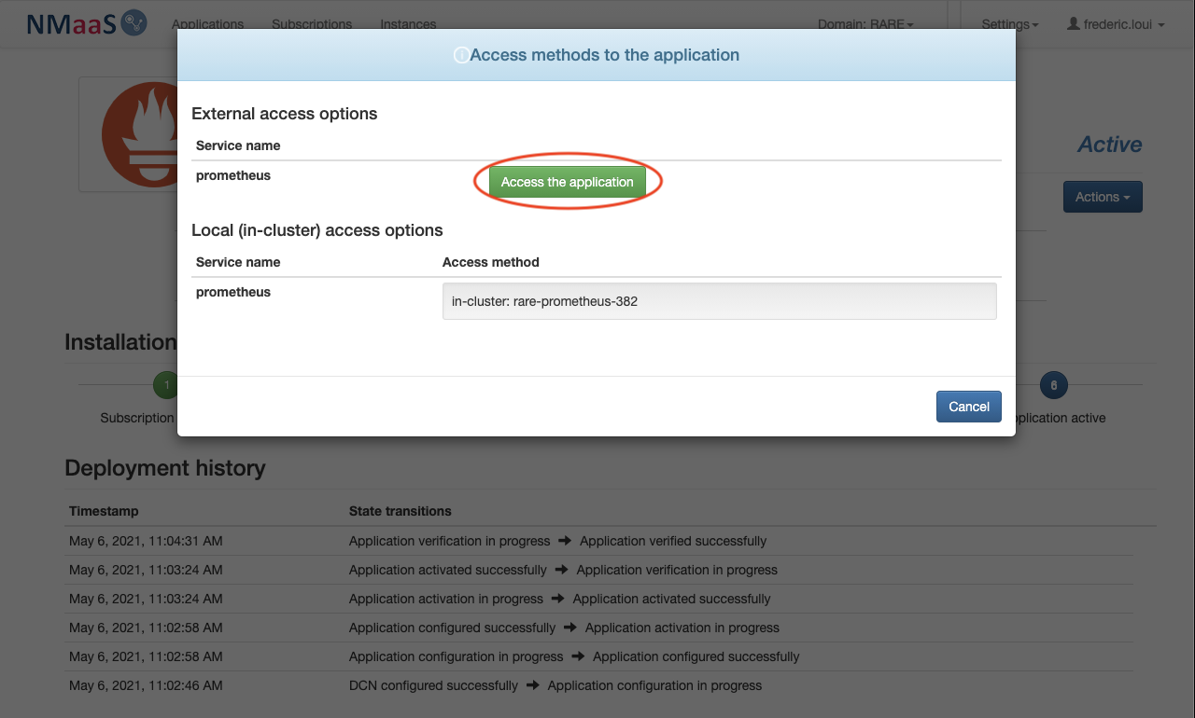Viewport: 1195px width, 718px height.
Task: Click 'Application configured successfully' at row start
Action: click(x=452, y=628)
